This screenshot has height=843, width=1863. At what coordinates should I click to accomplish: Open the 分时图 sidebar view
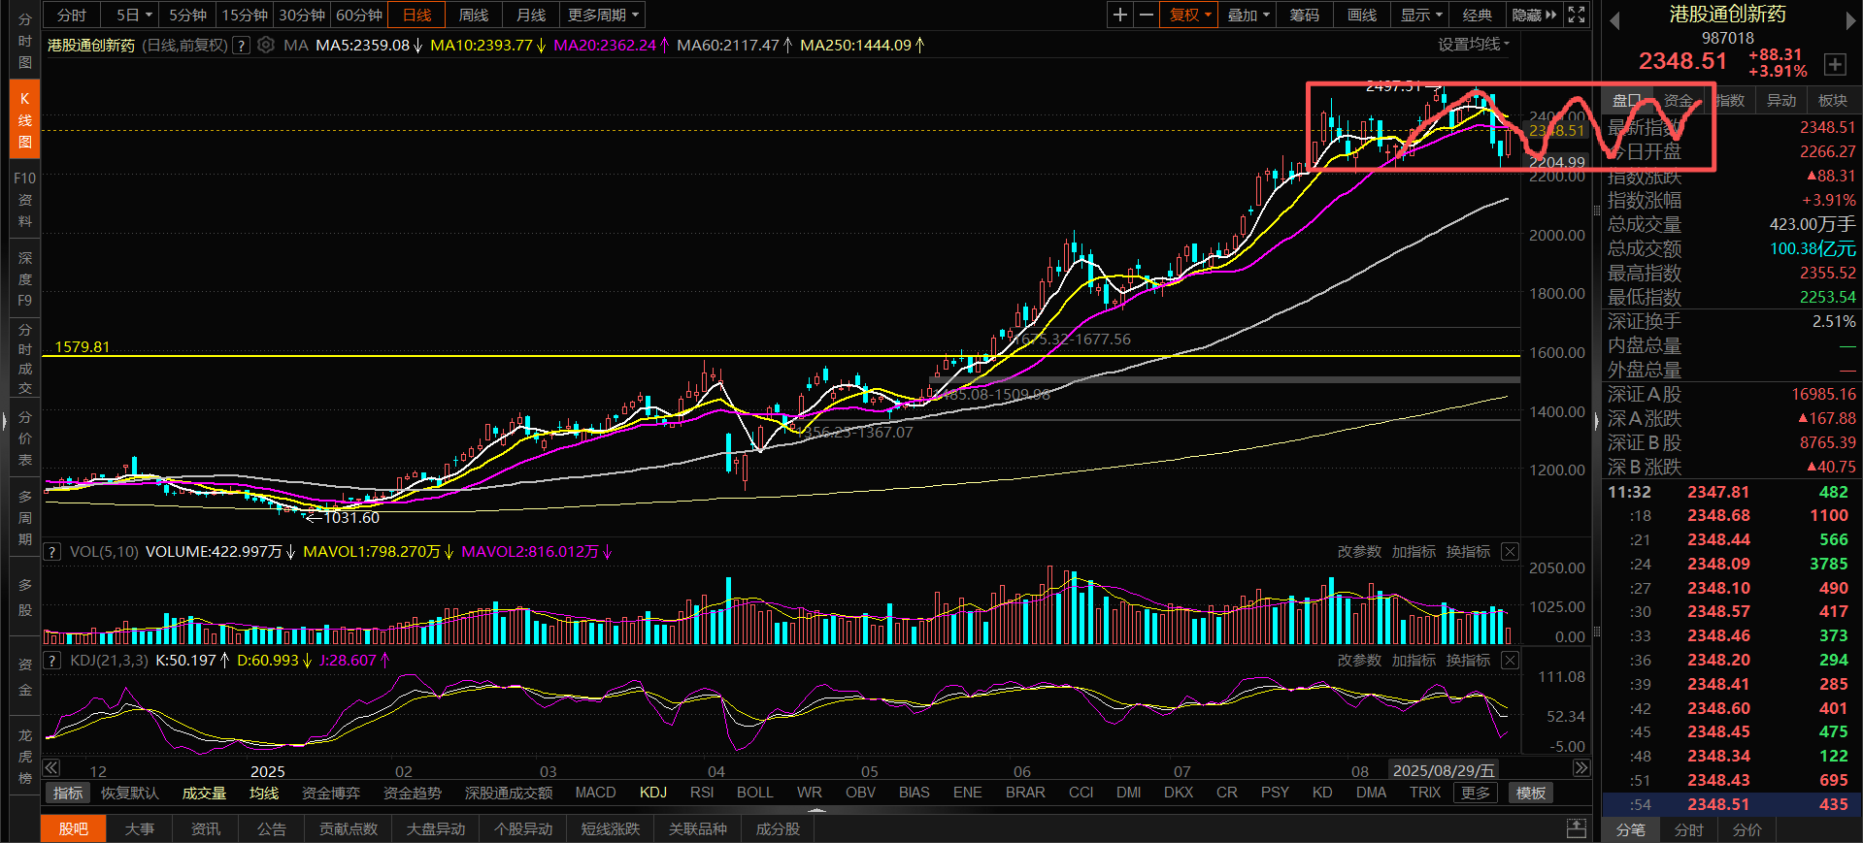(24, 41)
